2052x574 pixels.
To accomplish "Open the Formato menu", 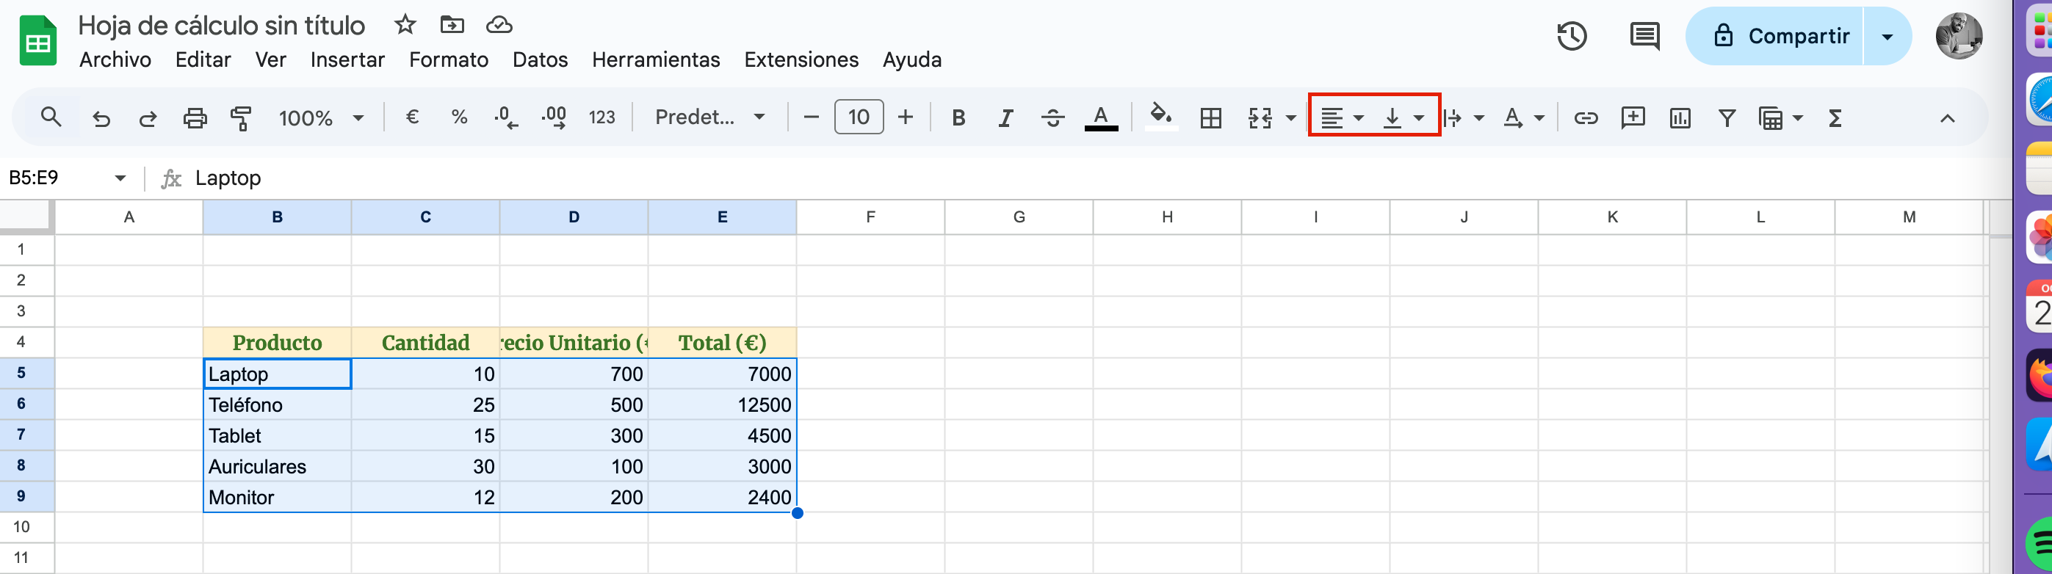I will coord(449,59).
